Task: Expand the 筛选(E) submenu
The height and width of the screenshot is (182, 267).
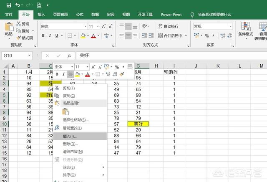Action: 80,167
